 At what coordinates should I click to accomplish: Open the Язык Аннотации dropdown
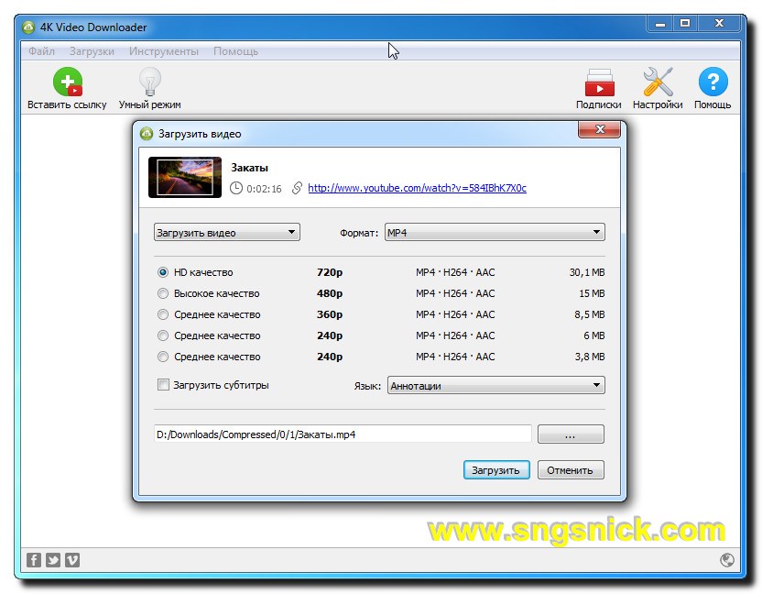tap(496, 386)
